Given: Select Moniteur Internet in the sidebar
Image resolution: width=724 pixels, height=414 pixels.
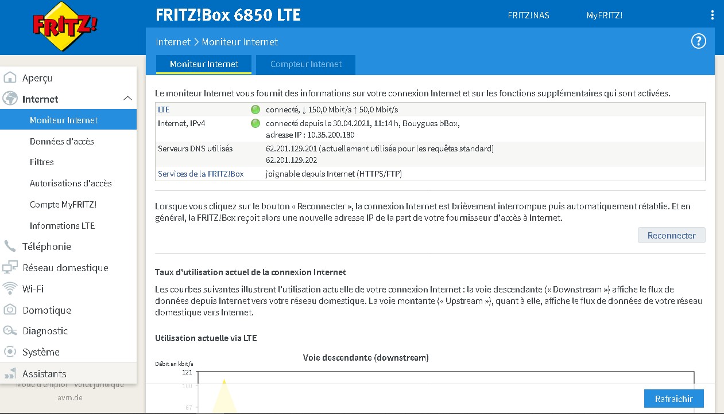Looking at the screenshot, I should (68, 120).
